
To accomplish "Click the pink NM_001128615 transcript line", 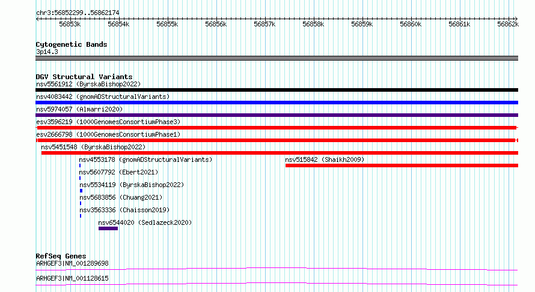I will [x=277, y=284].
